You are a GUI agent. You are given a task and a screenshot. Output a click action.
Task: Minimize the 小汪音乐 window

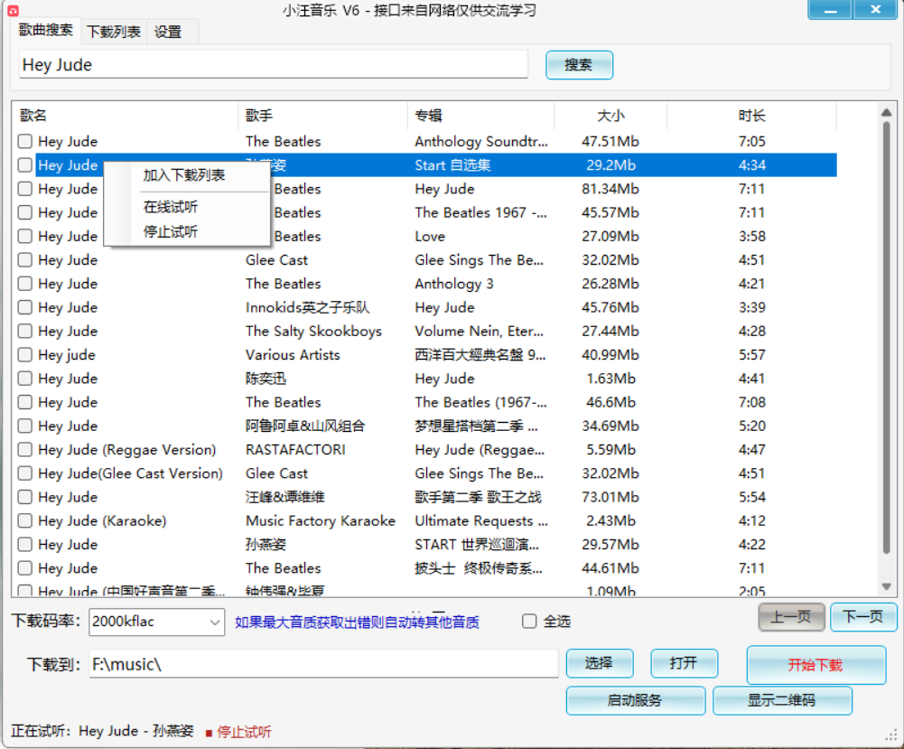point(830,10)
